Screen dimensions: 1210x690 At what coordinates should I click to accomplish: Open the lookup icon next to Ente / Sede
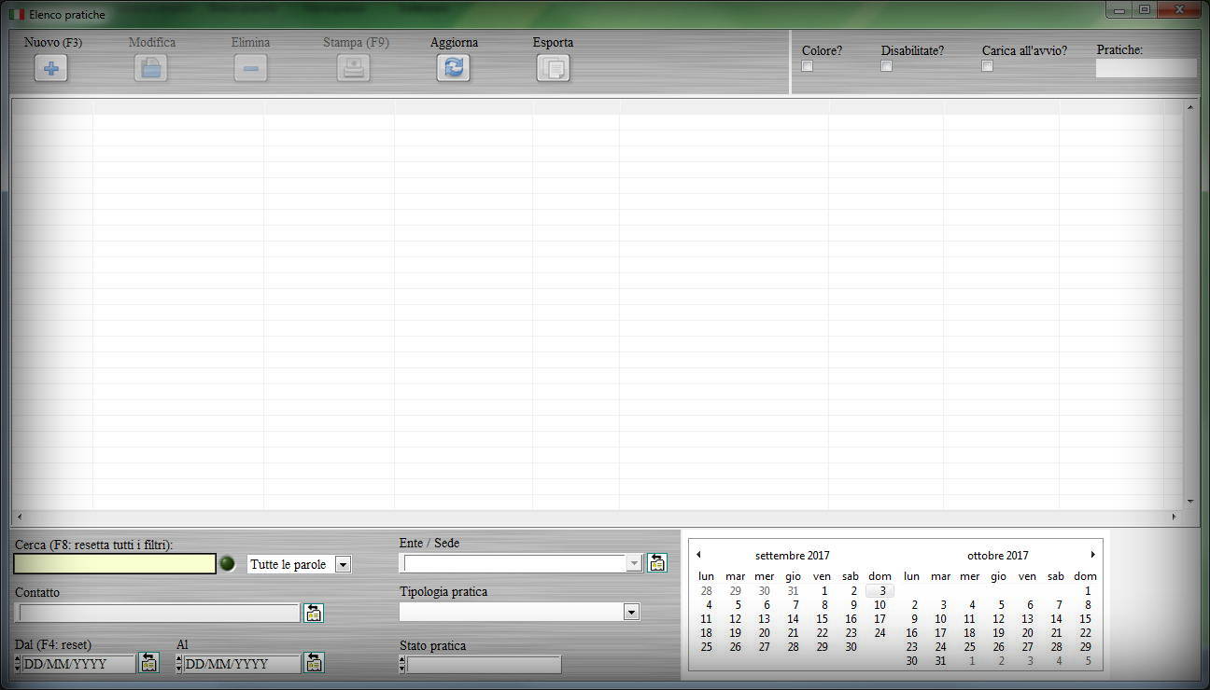657,563
